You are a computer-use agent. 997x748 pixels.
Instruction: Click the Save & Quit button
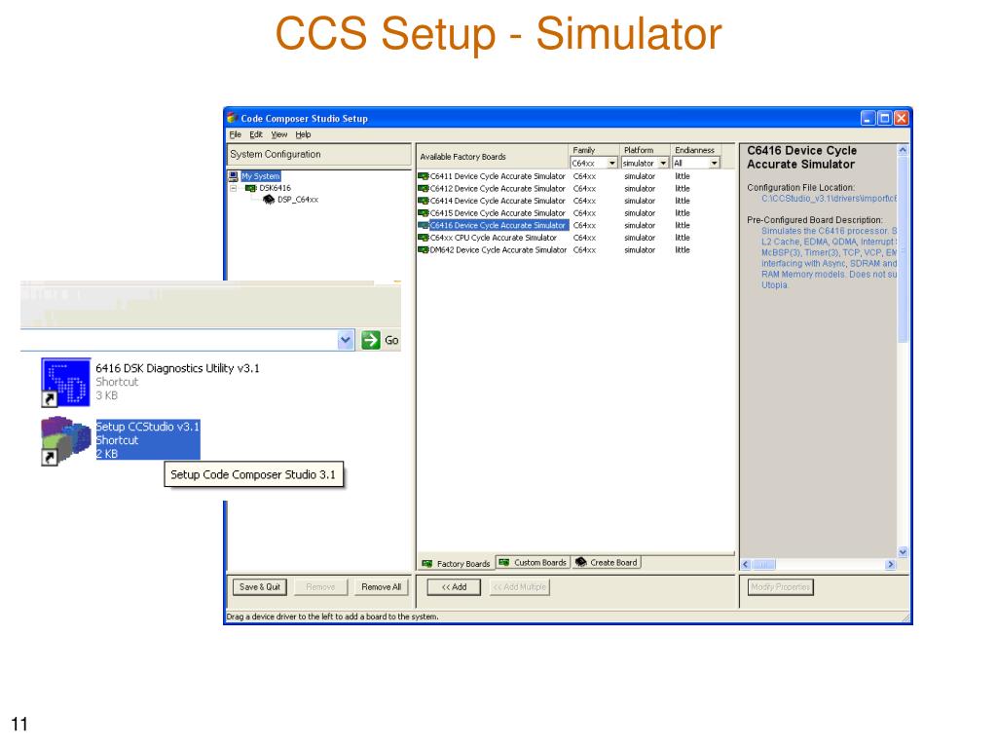(259, 587)
